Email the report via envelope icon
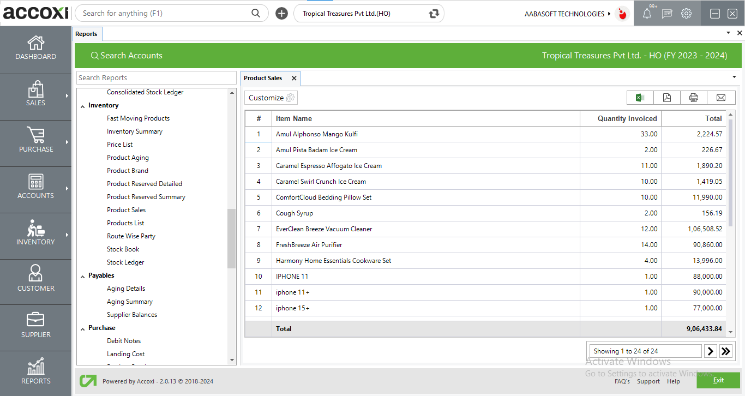This screenshot has width=745, height=396. click(721, 98)
